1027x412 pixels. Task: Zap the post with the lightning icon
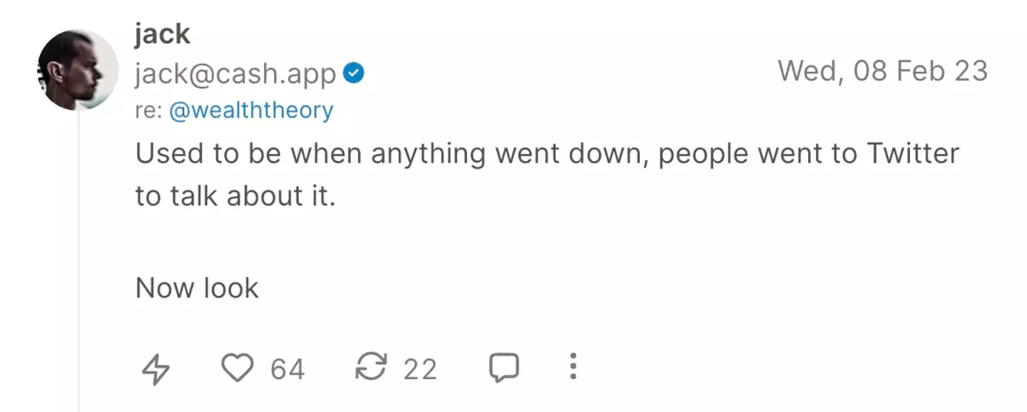(x=155, y=369)
